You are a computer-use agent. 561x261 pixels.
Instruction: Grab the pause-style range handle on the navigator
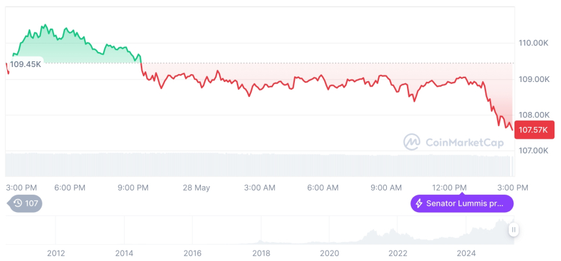pos(513,229)
